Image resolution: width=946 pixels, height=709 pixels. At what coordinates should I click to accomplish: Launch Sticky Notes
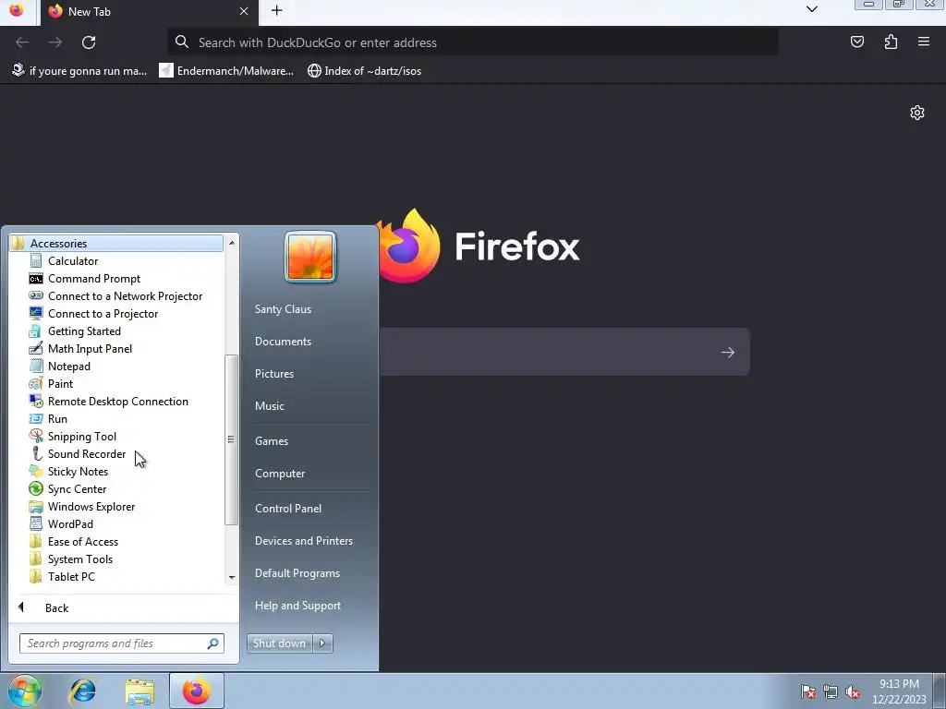coord(78,472)
